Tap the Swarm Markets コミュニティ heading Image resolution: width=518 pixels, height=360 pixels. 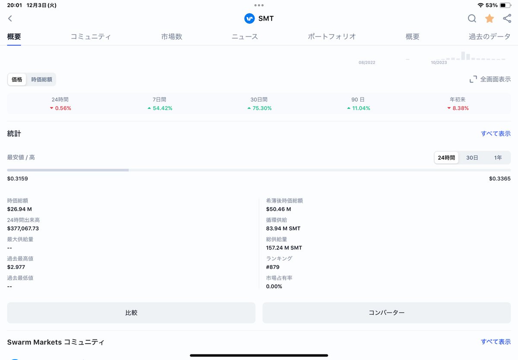pyautogui.click(x=56, y=342)
